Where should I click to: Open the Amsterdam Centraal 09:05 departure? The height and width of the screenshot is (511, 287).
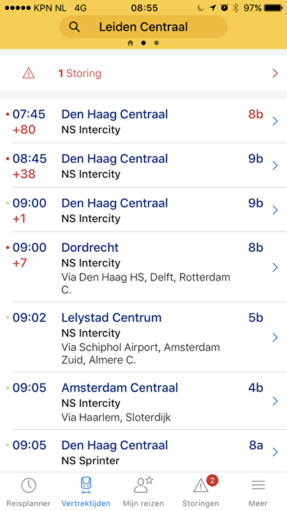[x=143, y=401]
